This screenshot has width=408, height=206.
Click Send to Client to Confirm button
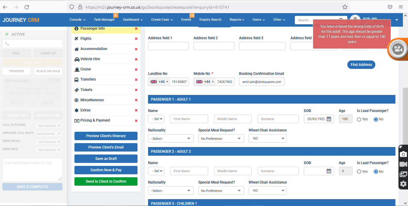click(106, 181)
